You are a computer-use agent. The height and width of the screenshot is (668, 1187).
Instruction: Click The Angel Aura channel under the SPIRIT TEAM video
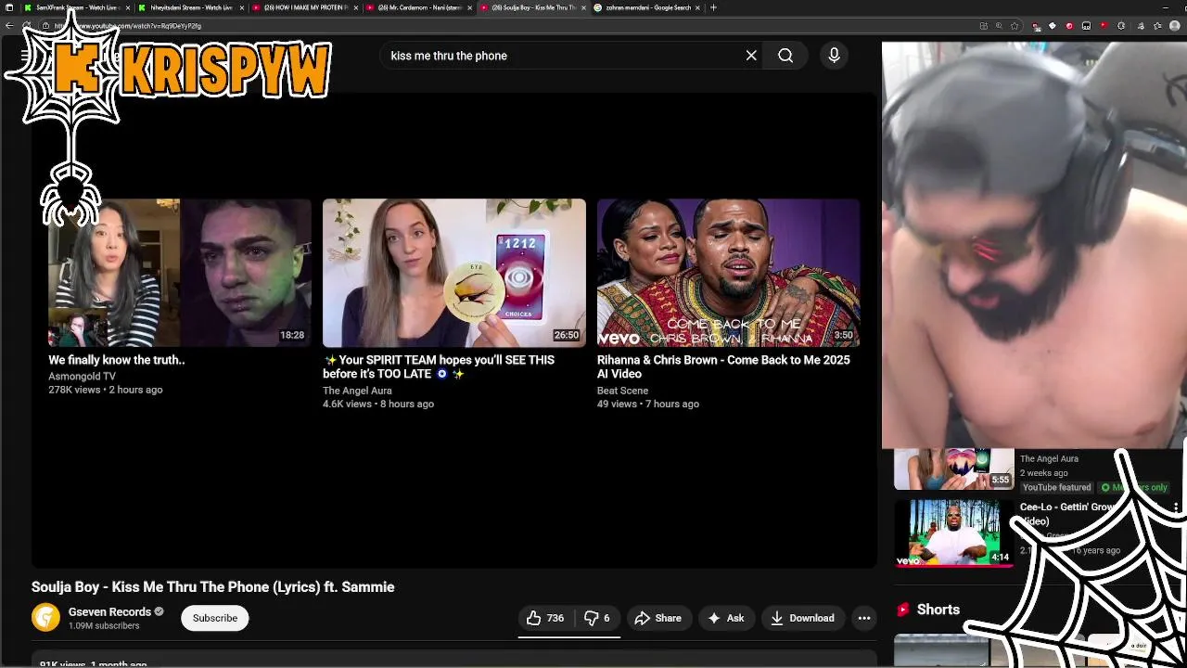tap(357, 391)
